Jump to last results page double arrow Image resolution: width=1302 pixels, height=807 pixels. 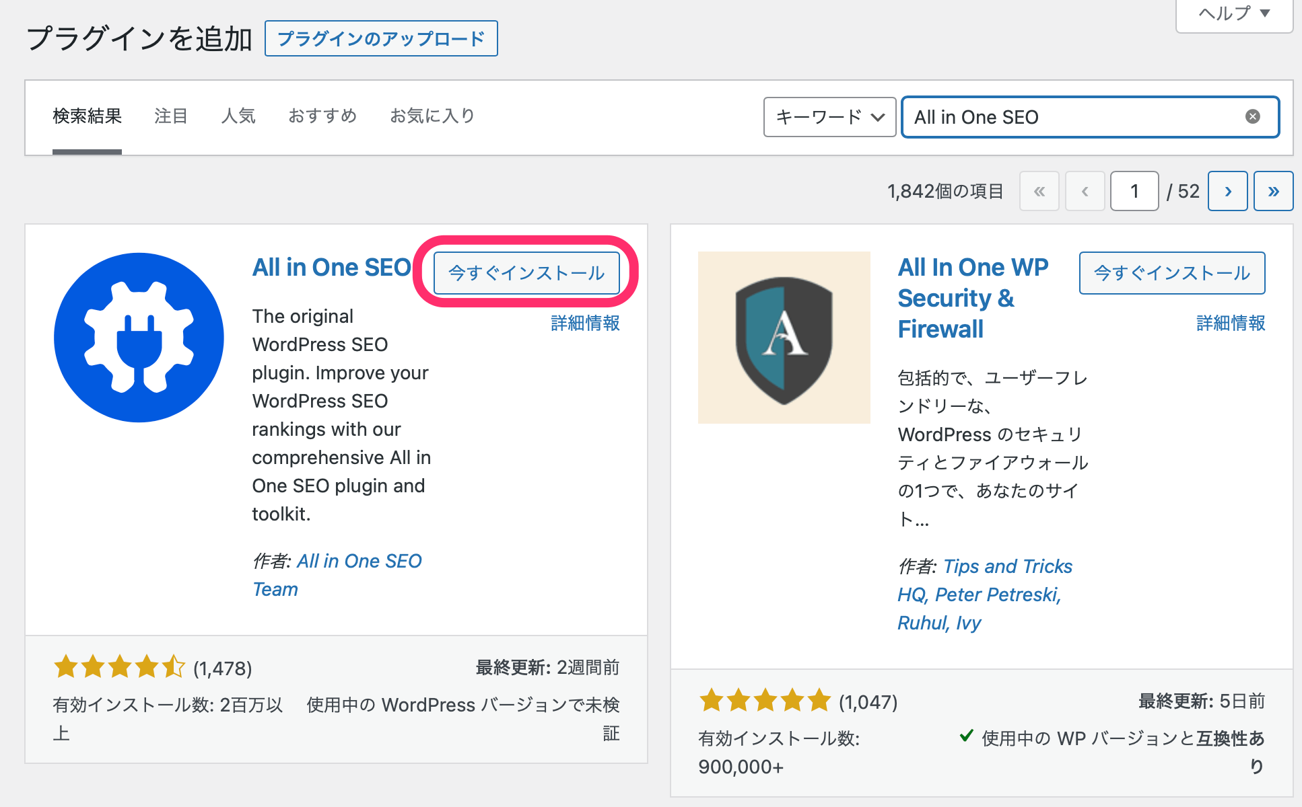[x=1273, y=192]
